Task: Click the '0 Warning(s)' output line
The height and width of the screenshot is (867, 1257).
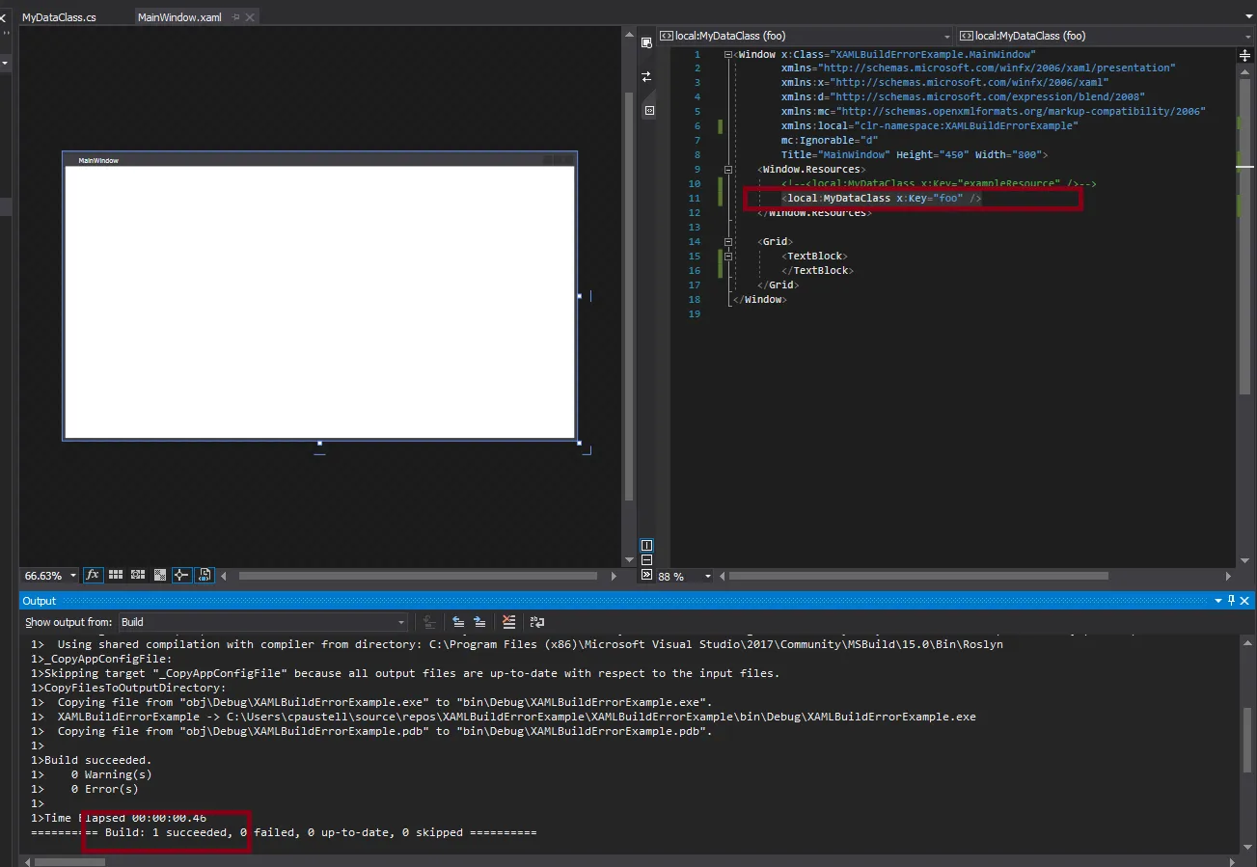Action: coord(111,774)
